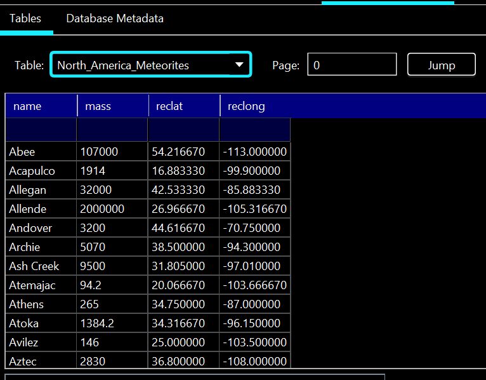Click reclong value -113.000000

point(255,151)
